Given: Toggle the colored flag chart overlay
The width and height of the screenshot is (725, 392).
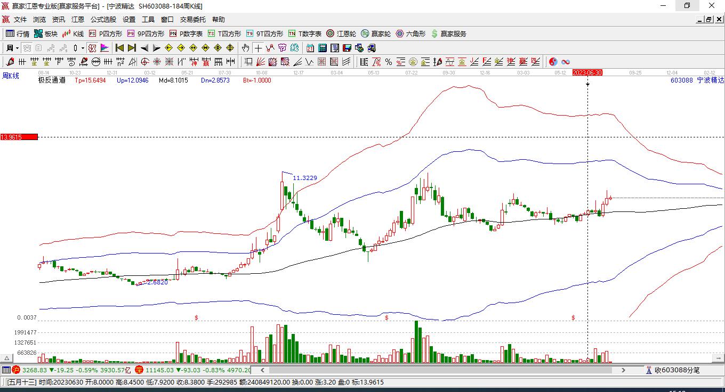Looking at the screenshot, I should [x=104, y=48].
